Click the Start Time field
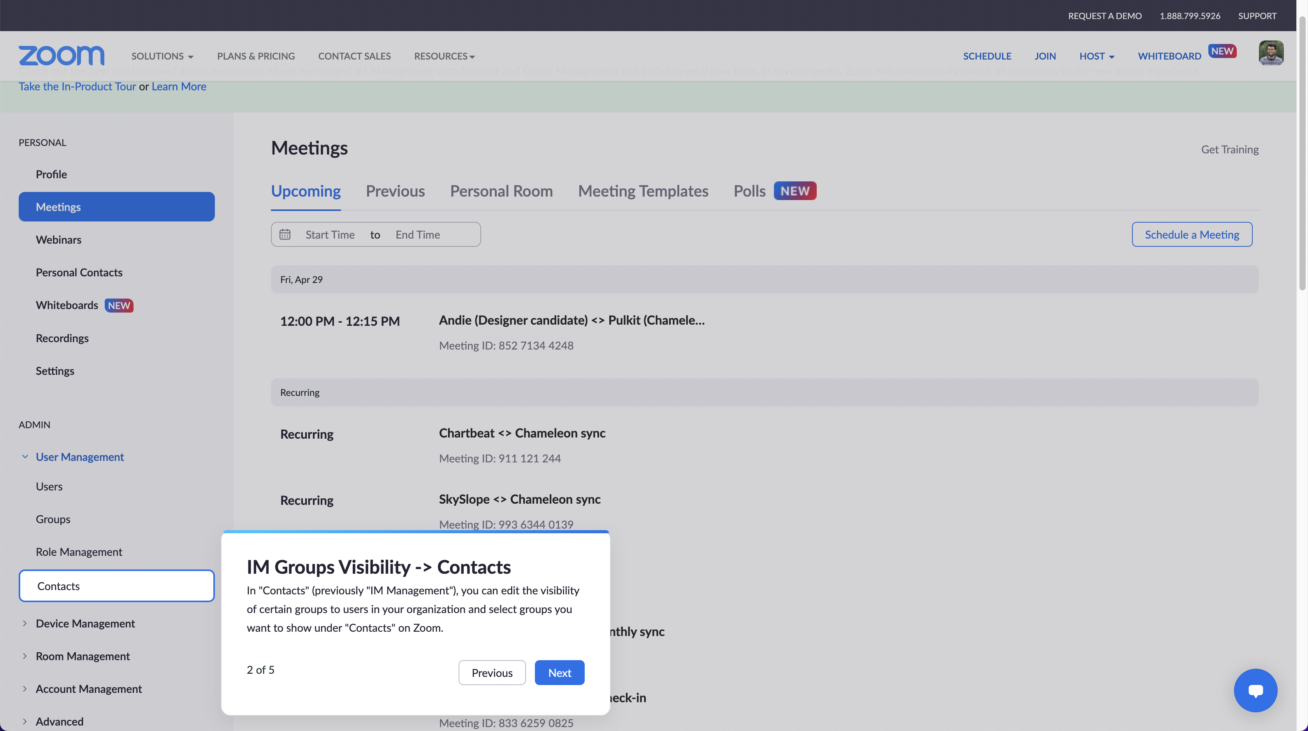The height and width of the screenshot is (731, 1308). pyautogui.click(x=330, y=235)
